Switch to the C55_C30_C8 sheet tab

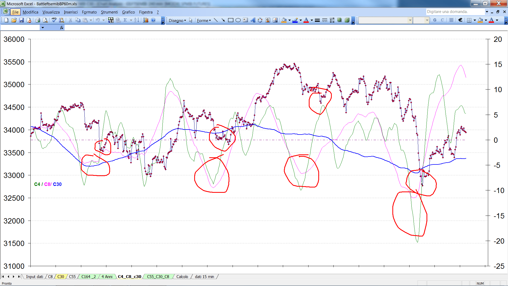pos(158,276)
